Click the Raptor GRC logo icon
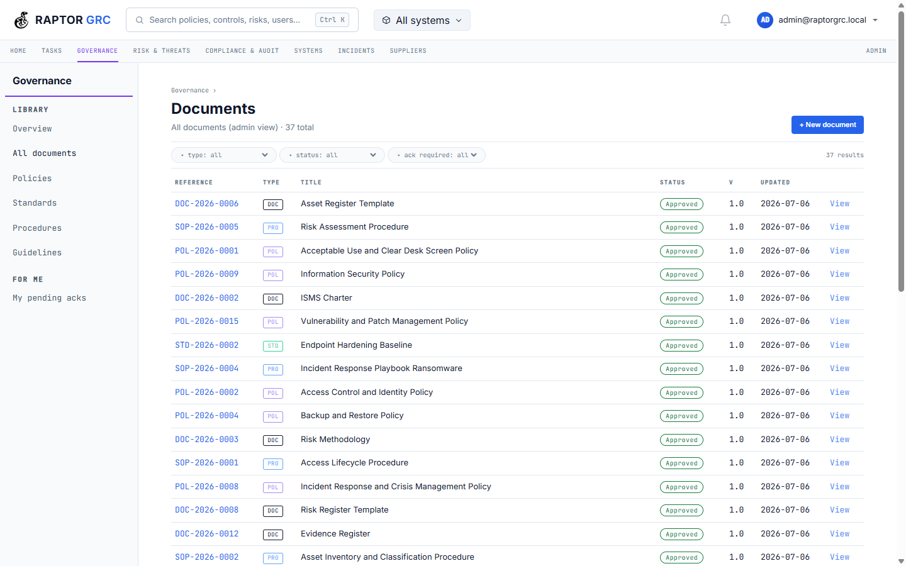The image size is (906, 566). pyautogui.click(x=21, y=20)
